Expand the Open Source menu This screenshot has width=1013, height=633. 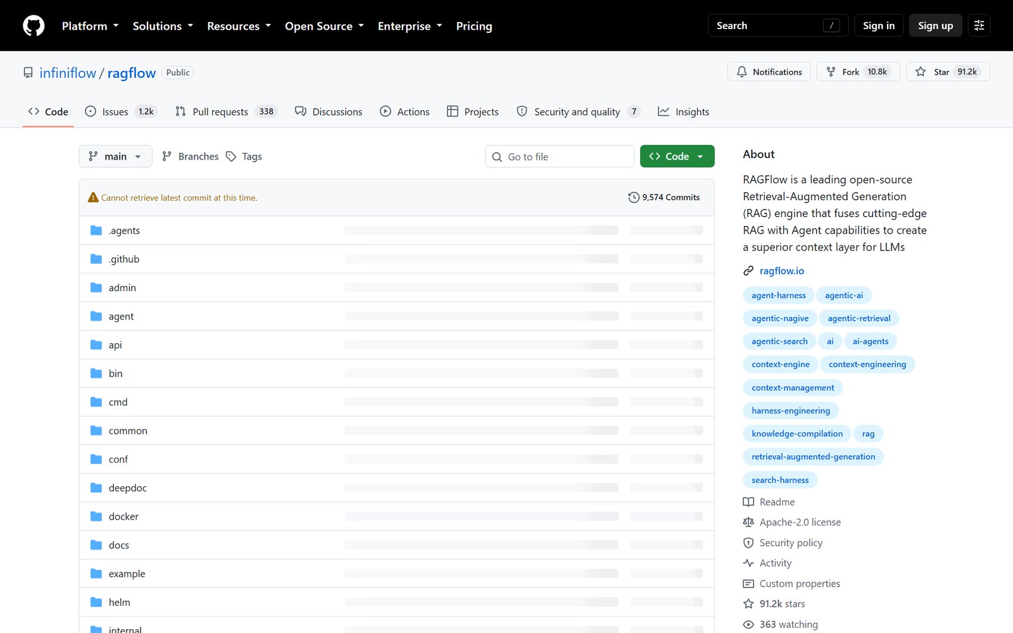pos(324,26)
